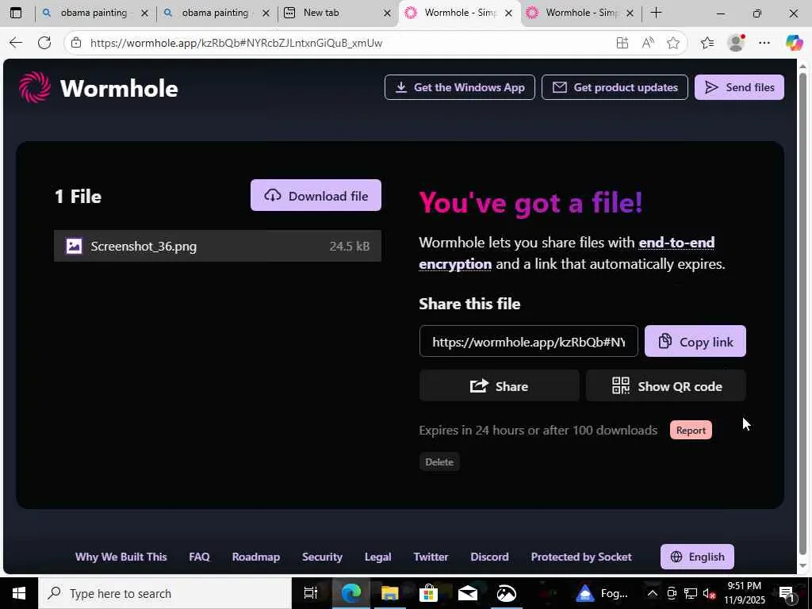Go back with the browser arrow

pyautogui.click(x=16, y=43)
